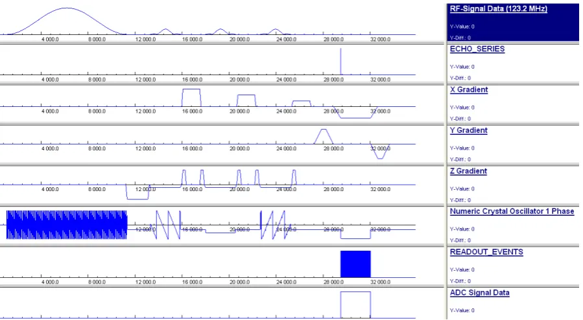Click the dense blue oscillation block in NCO Phase track
The height and width of the screenshot is (320, 583).
[x=67, y=225]
